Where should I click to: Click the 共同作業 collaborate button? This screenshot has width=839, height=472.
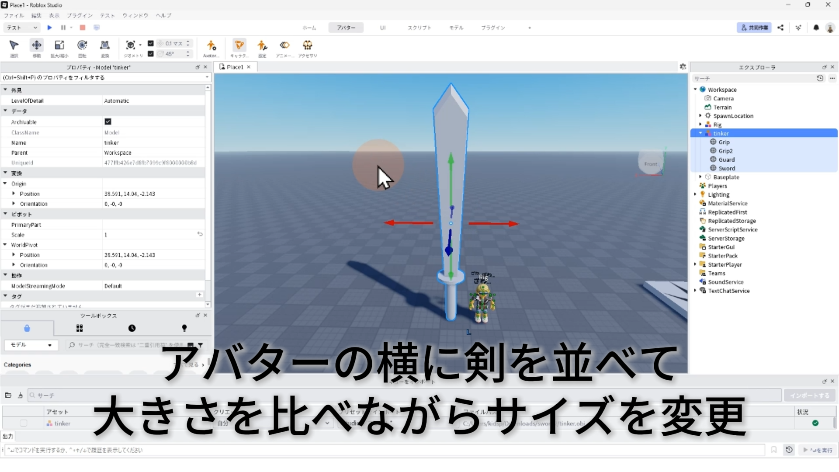(754, 28)
